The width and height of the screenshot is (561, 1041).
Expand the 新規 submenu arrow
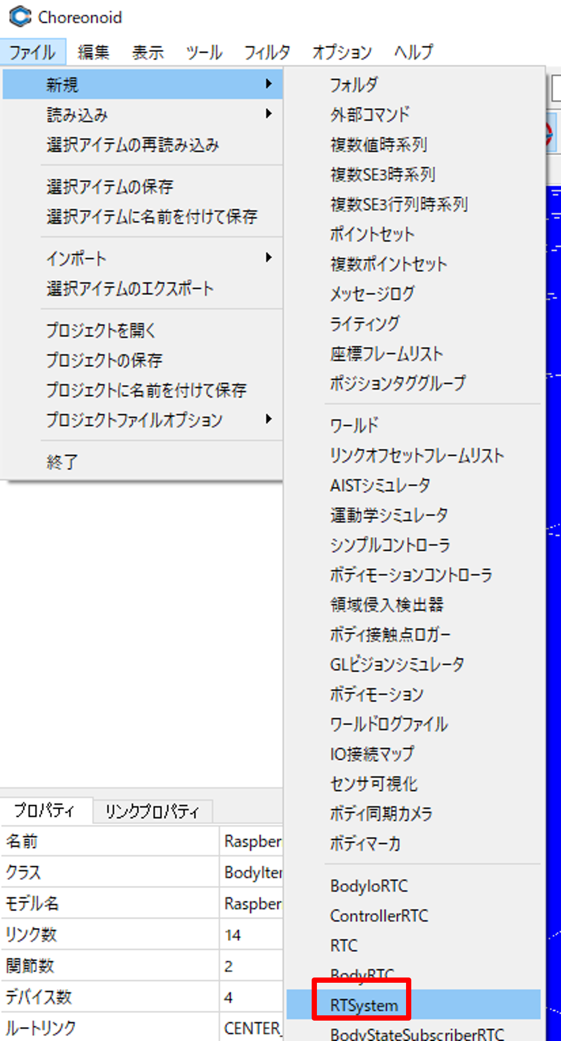point(269,84)
